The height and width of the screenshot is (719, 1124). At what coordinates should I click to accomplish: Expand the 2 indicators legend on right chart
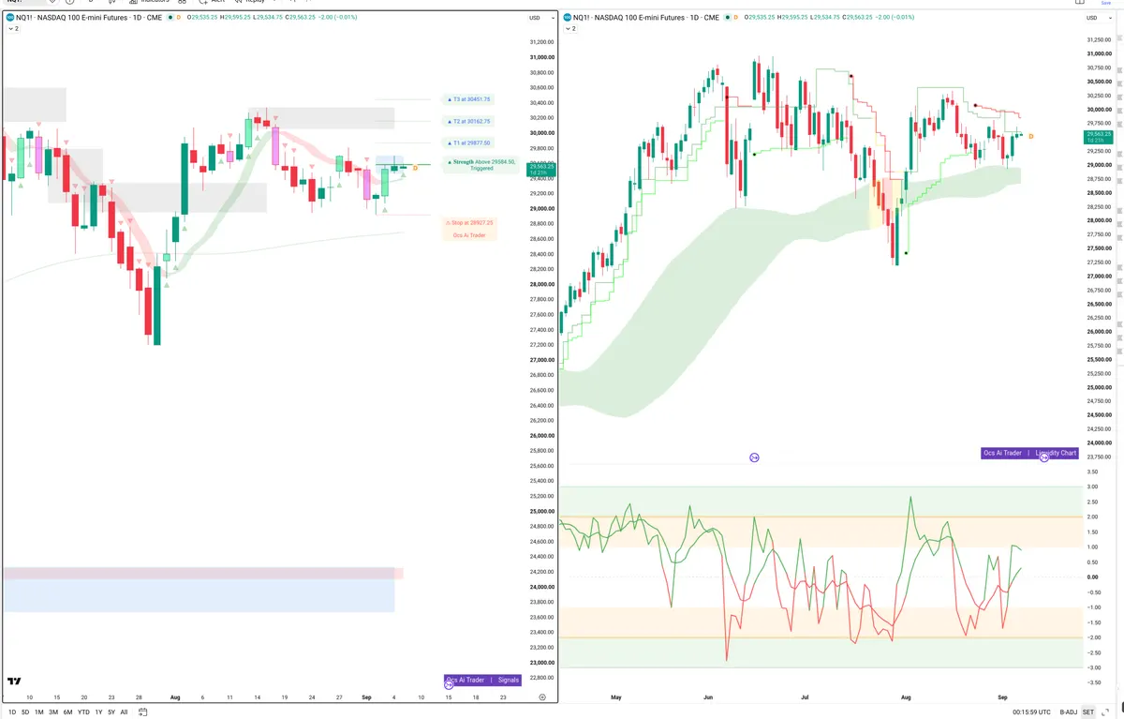[569, 29]
